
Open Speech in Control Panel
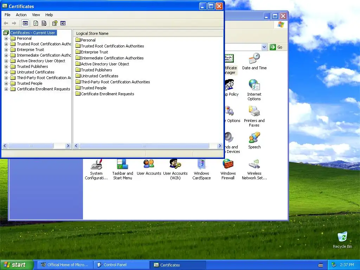point(254,141)
